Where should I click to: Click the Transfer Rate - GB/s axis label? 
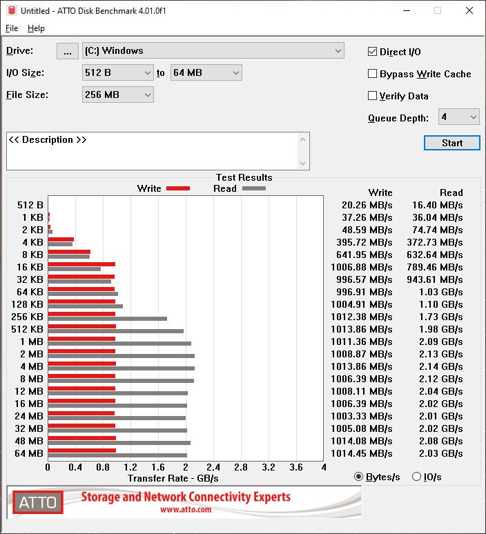(x=173, y=479)
